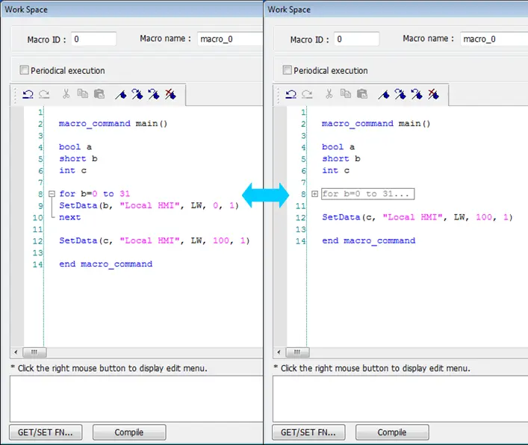Expand the folded for loop block
The image size is (528, 445).
(314, 193)
